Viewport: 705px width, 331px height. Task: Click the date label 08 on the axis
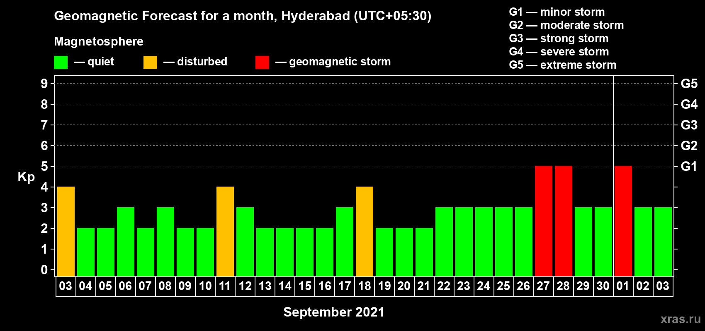pos(165,286)
